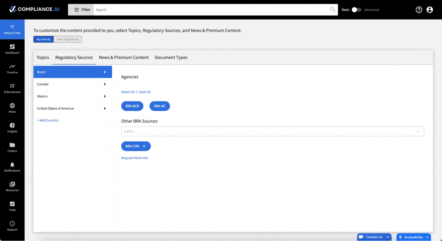Toggle the Basic/Advanced search switch
Image resolution: width=442 pixels, height=241 pixels.
[x=356, y=10]
